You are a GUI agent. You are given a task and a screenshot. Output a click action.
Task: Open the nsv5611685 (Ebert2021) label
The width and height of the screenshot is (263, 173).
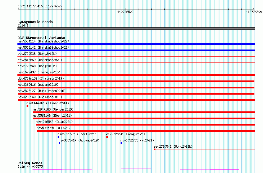click(x=77, y=134)
